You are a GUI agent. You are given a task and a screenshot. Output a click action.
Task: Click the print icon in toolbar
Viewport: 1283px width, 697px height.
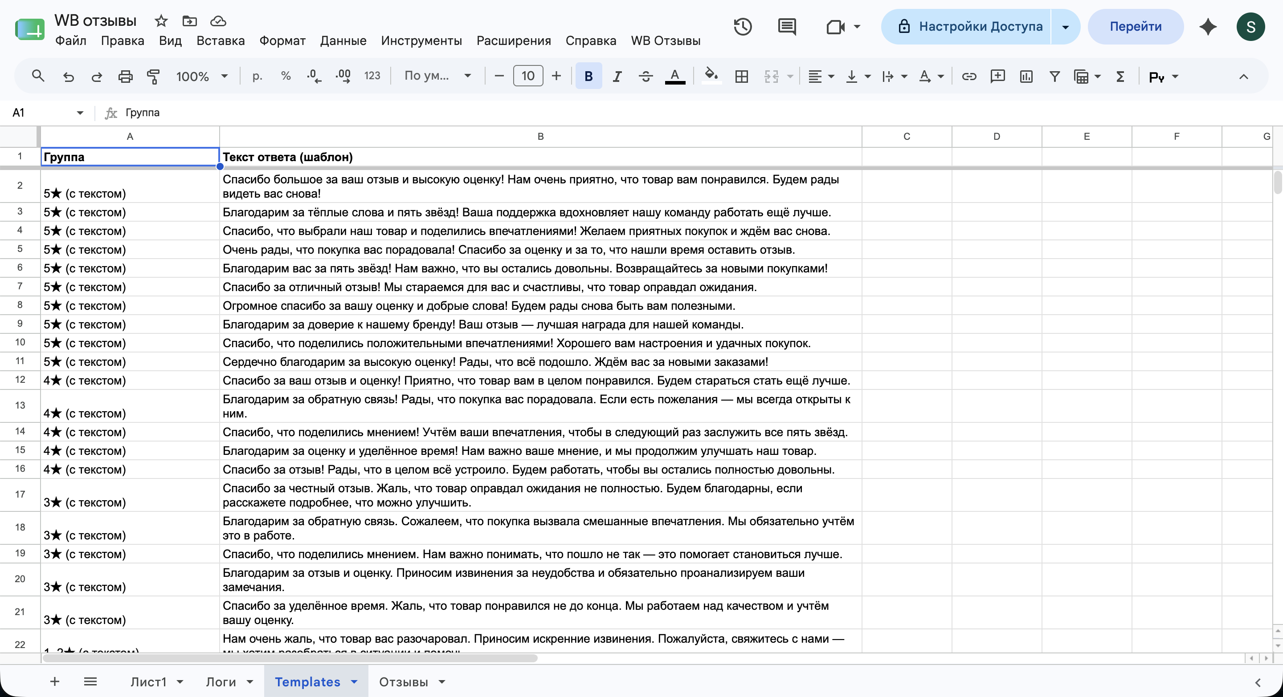(x=125, y=76)
